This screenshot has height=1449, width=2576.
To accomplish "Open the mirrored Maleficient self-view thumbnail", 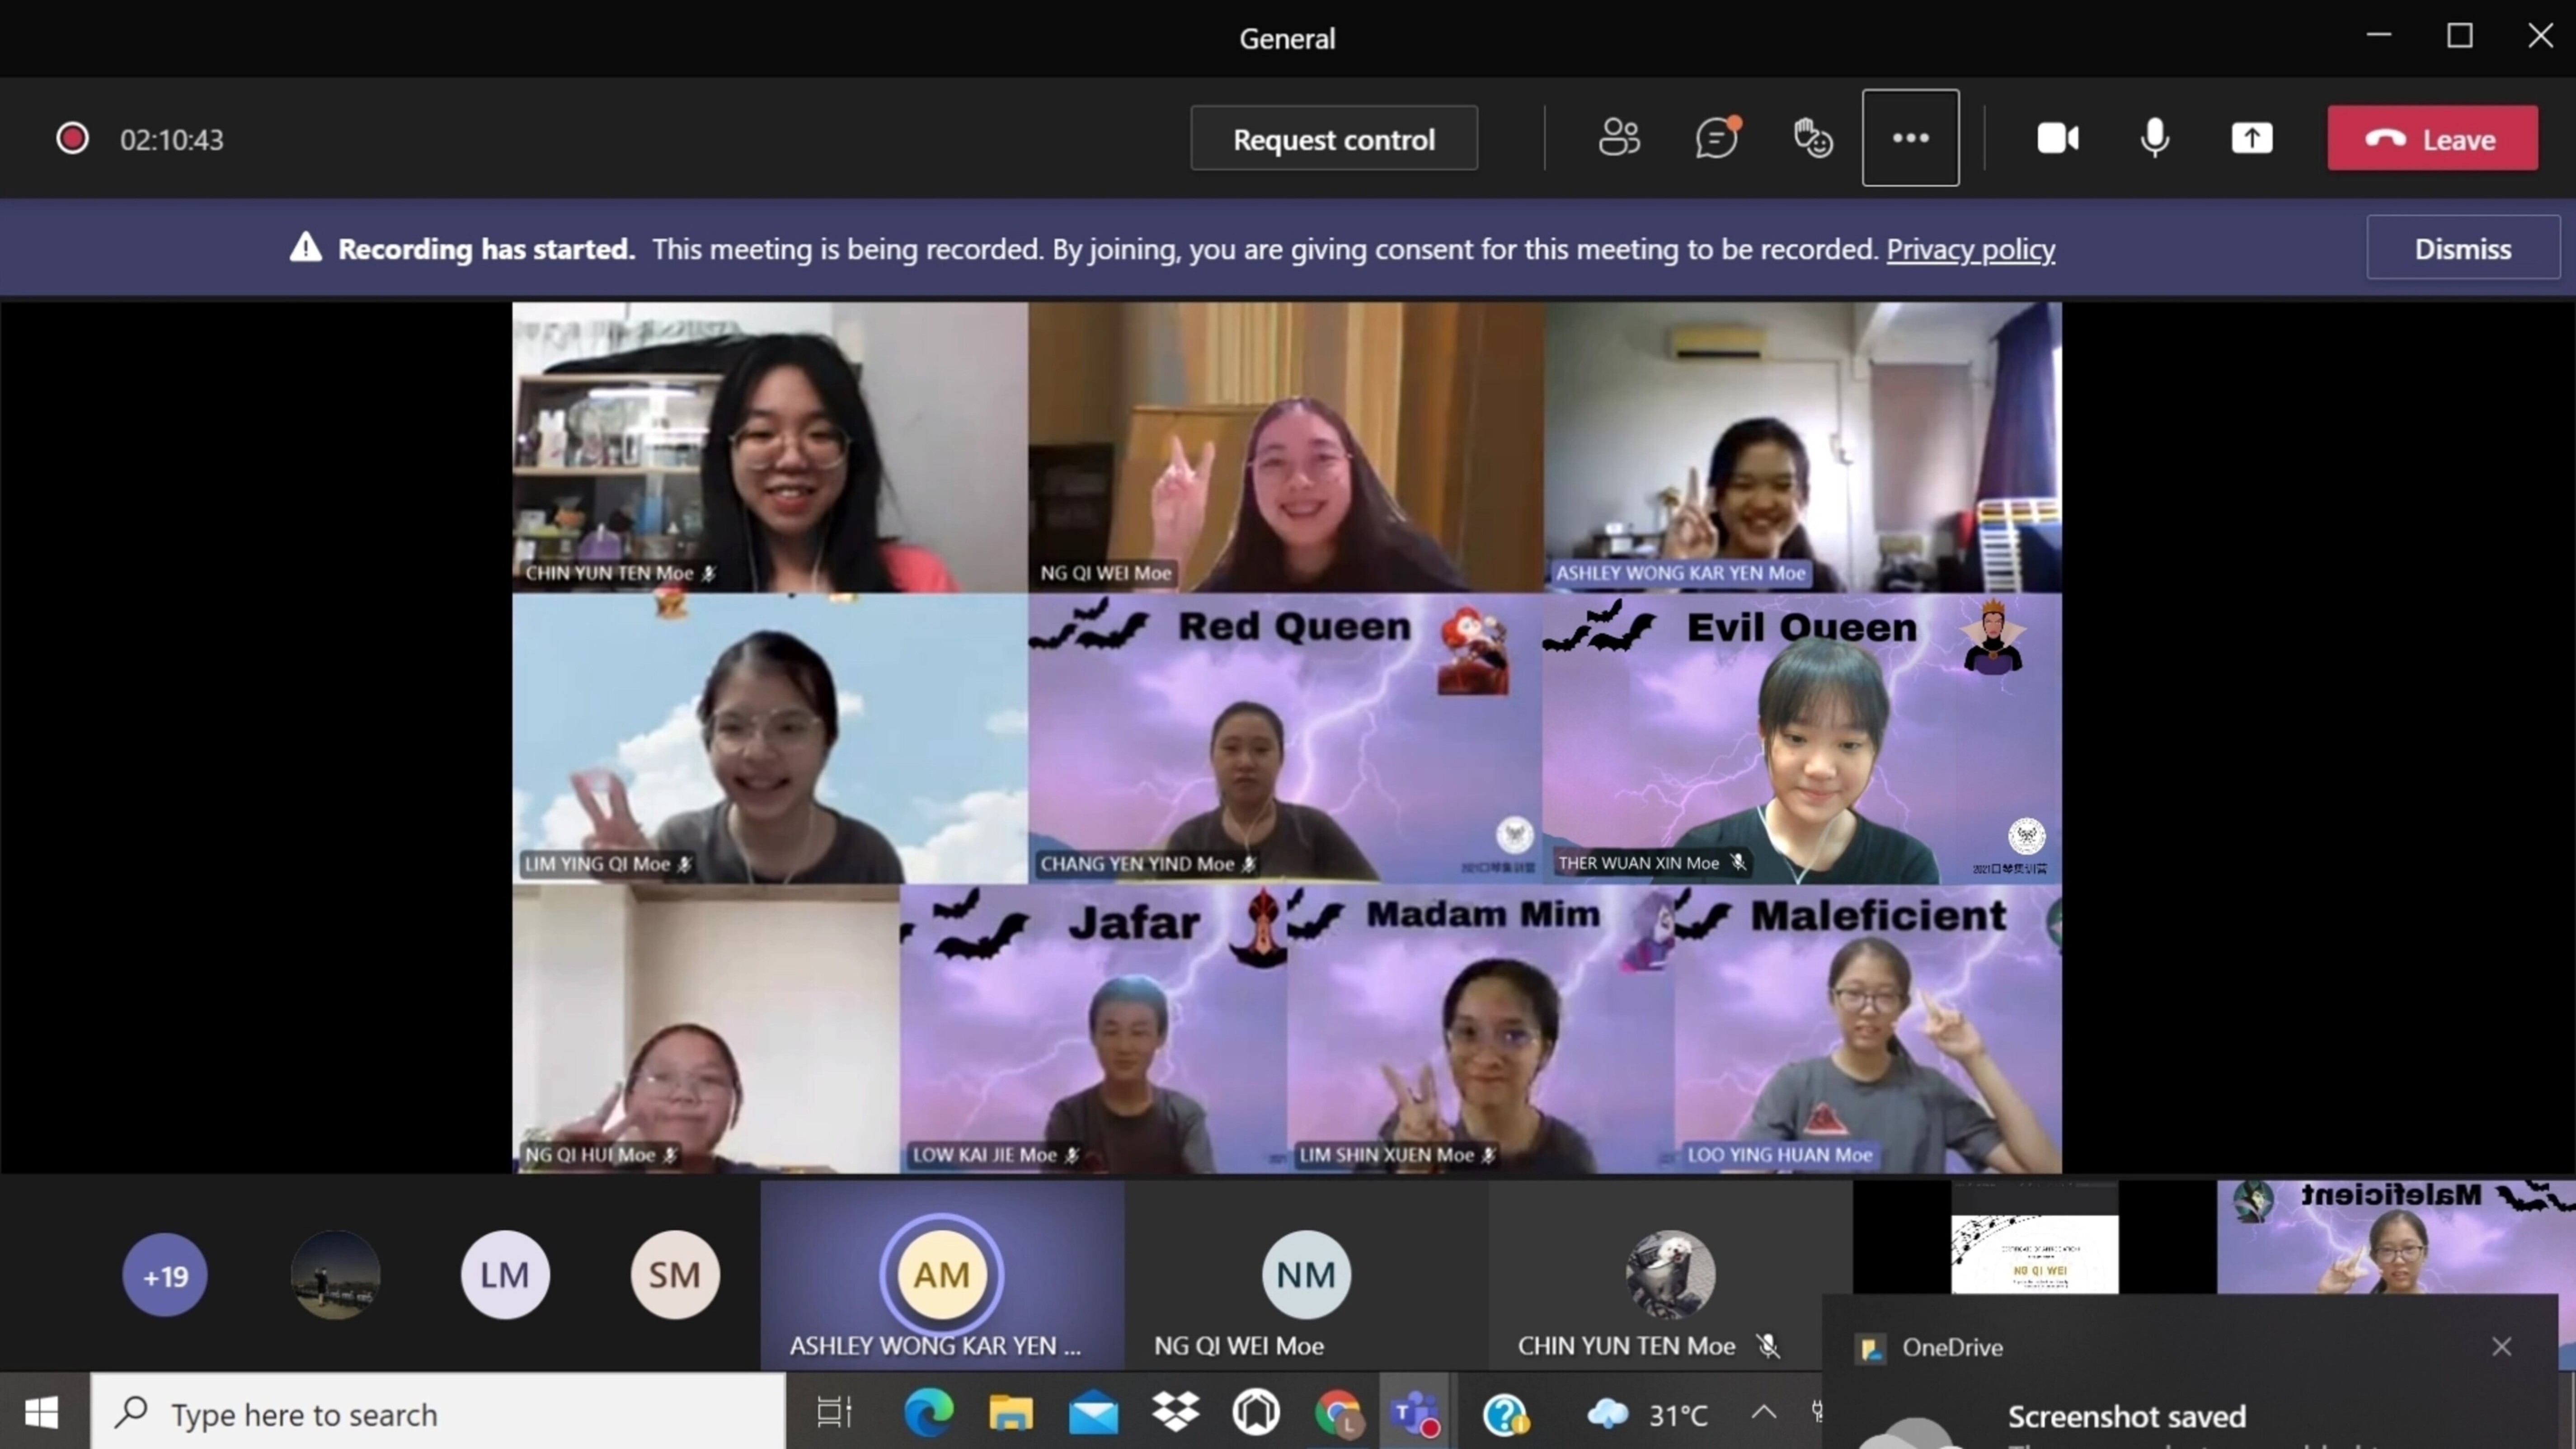I will (x=2396, y=1238).
